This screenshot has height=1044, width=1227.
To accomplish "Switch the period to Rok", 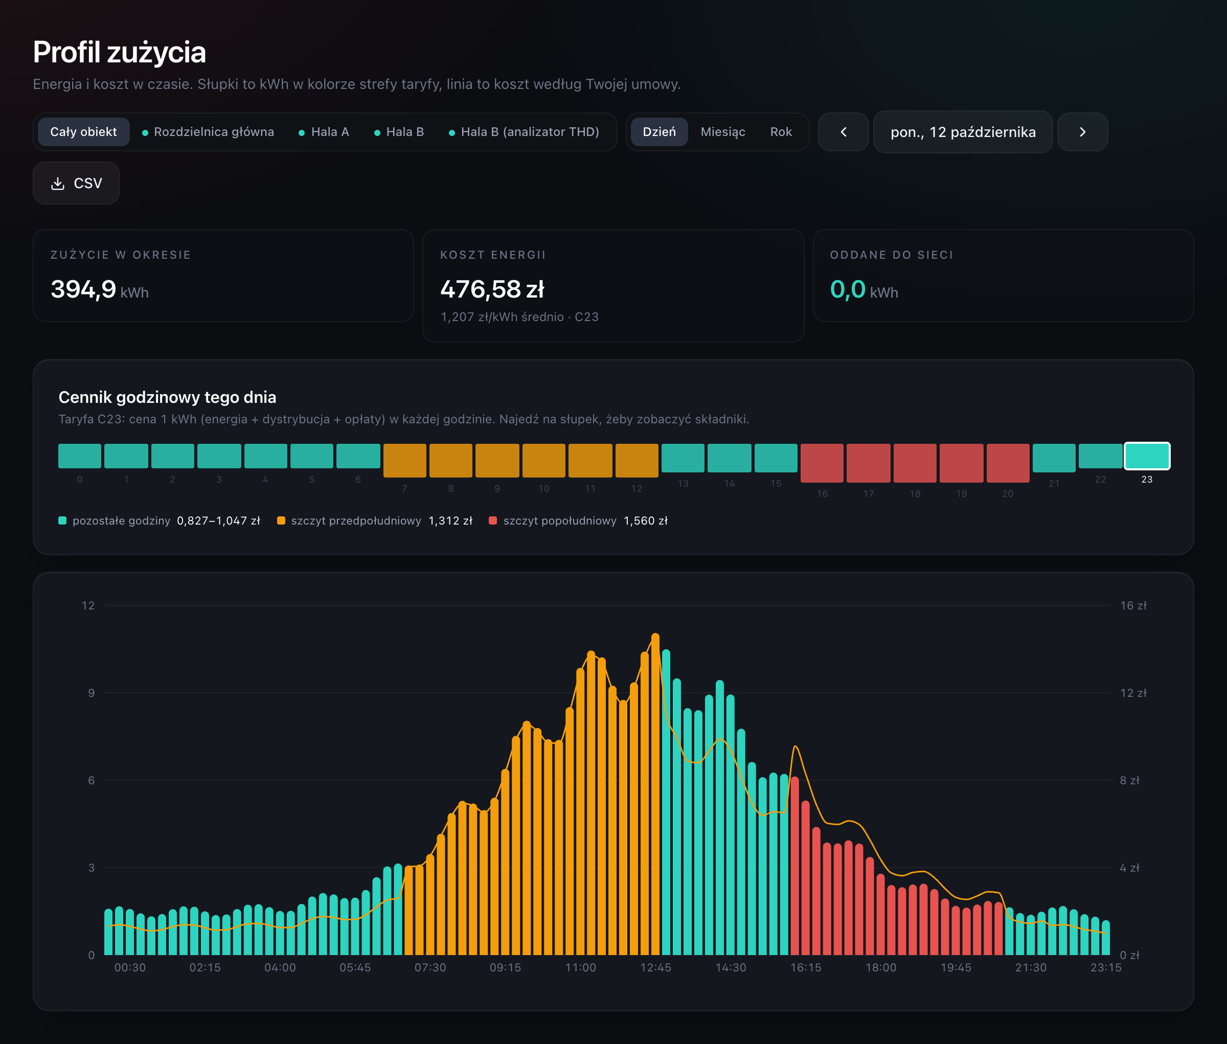I will [781, 132].
